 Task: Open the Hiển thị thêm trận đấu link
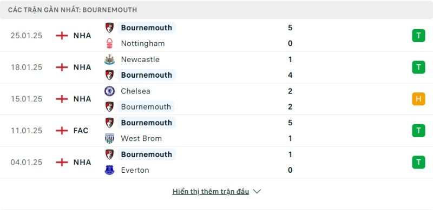point(211,192)
